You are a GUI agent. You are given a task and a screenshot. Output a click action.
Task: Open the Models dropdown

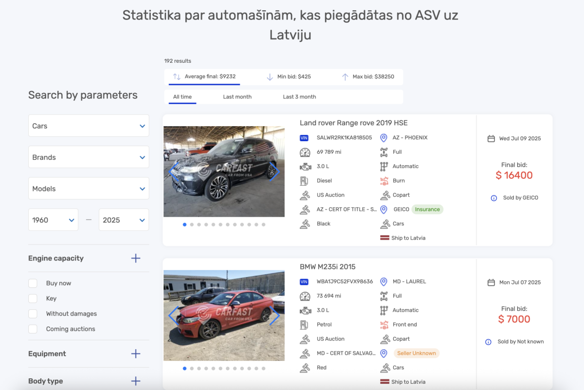coord(89,188)
